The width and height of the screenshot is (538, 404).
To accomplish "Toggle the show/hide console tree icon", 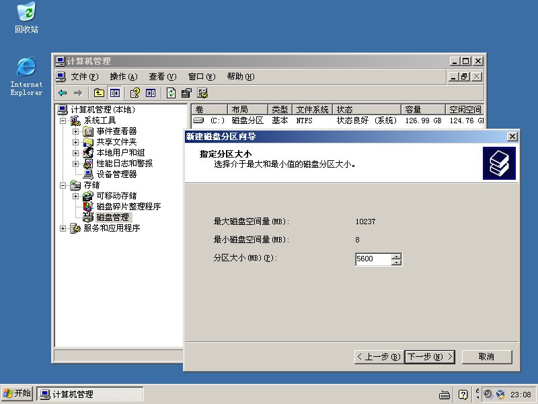I will (114, 93).
